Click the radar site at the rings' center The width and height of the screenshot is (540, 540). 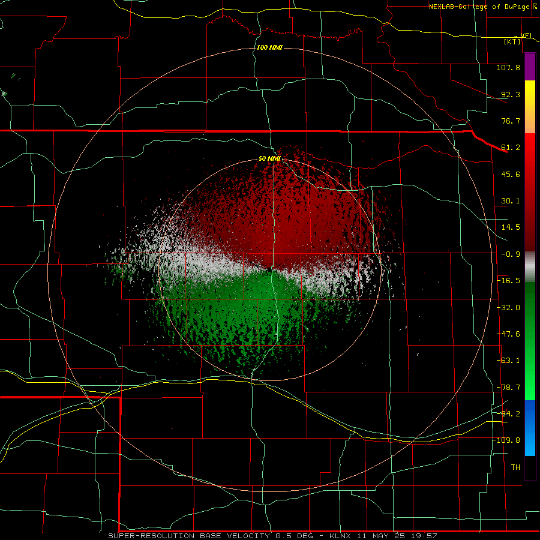tap(269, 269)
